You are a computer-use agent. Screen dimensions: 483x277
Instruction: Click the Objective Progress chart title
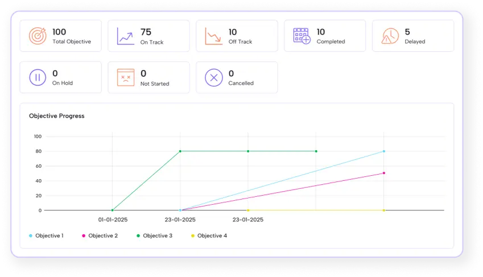56,116
